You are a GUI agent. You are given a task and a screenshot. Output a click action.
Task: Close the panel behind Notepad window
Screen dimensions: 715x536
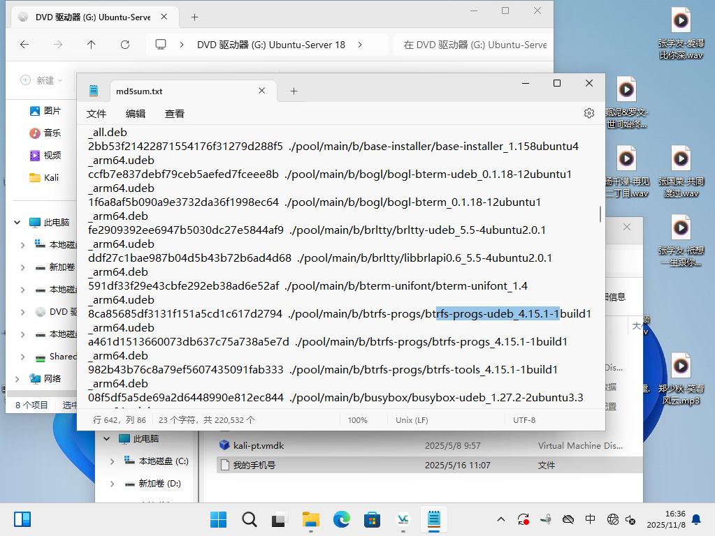[627, 227]
